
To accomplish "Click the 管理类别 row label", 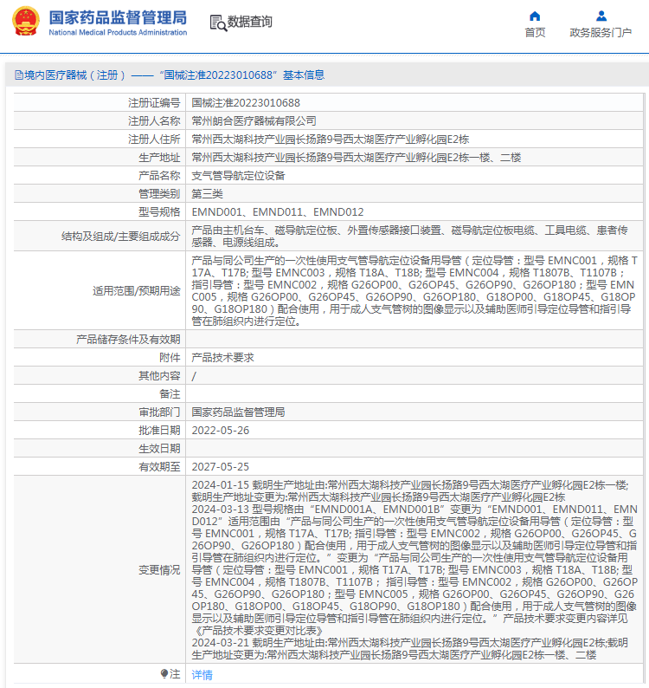I will (x=159, y=194).
